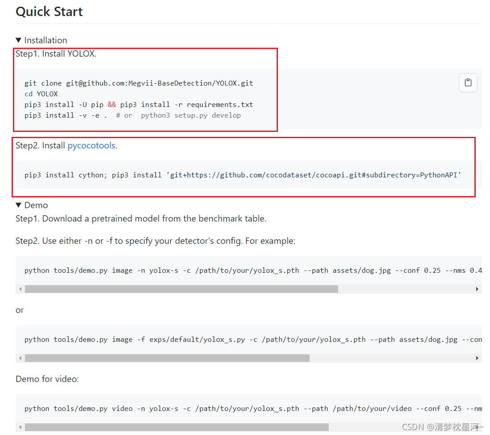Click the 'pip3 install -U pip' code line
This screenshot has width=490, height=435.
pyautogui.click(x=139, y=104)
